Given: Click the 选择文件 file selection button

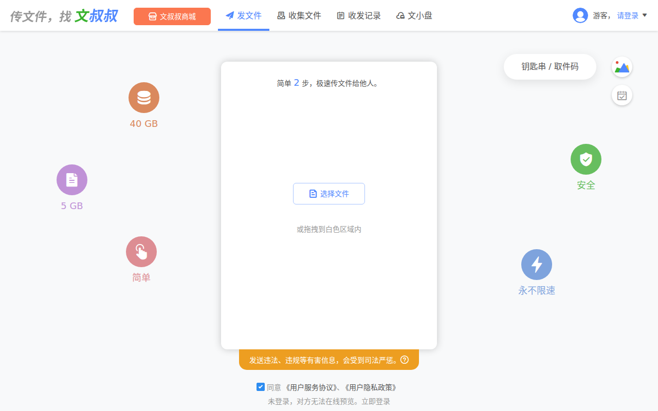Looking at the screenshot, I should (x=329, y=194).
